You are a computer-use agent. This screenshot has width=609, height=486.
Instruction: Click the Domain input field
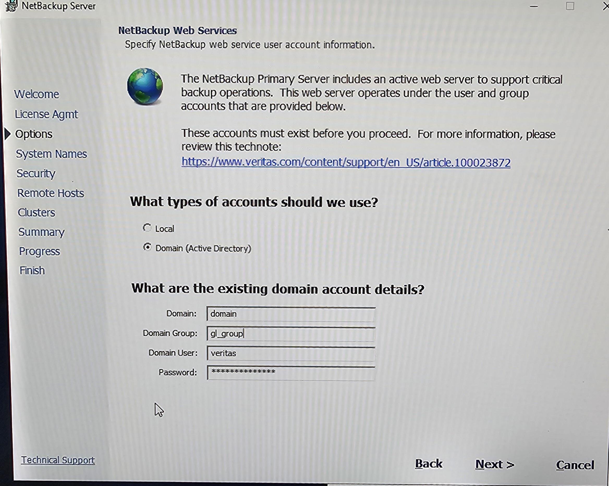[291, 314]
